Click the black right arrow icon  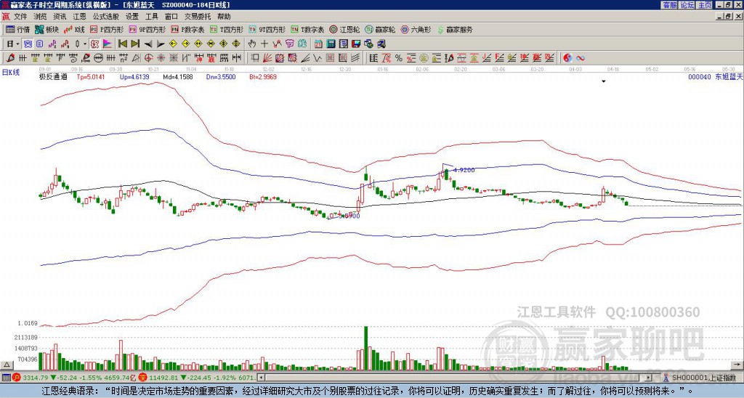[x=161, y=44]
